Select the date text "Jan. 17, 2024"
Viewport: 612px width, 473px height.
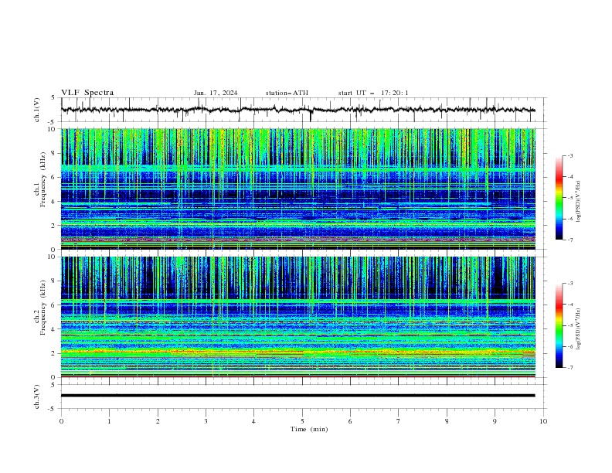(216, 93)
